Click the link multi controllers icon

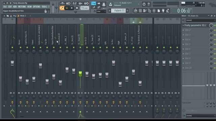(99, 7)
